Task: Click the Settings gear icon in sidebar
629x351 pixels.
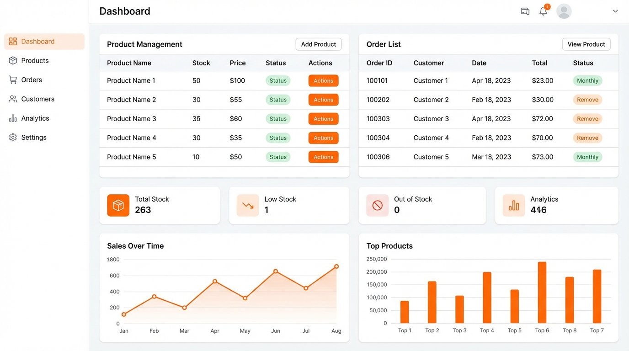Action: coord(13,138)
